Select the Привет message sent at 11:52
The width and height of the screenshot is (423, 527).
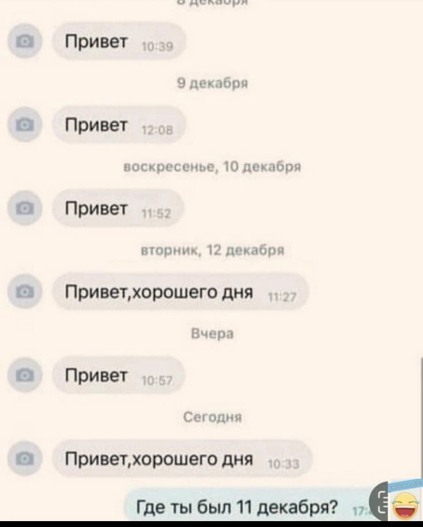[x=118, y=209]
